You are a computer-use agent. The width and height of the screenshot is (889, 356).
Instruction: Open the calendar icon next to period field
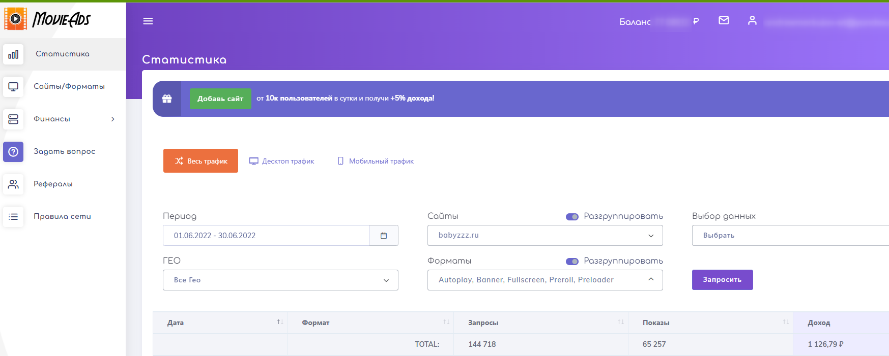click(x=384, y=236)
